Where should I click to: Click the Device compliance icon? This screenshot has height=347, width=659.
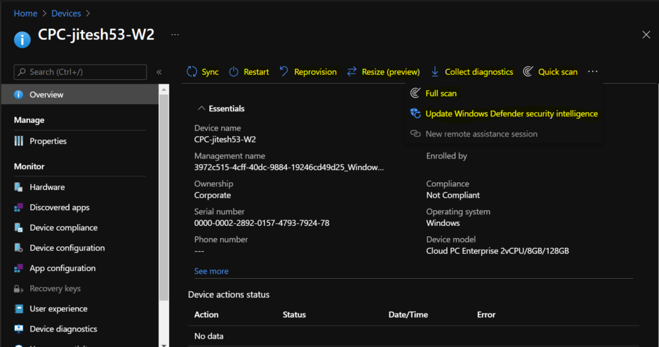click(19, 227)
